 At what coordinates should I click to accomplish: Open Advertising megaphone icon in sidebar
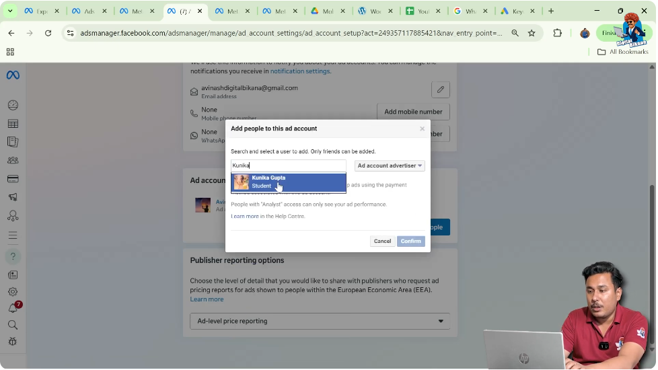click(13, 196)
